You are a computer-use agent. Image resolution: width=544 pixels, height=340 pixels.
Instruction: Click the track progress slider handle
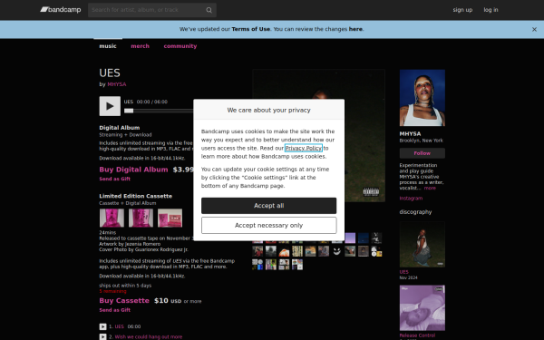pyautogui.click(x=129, y=111)
